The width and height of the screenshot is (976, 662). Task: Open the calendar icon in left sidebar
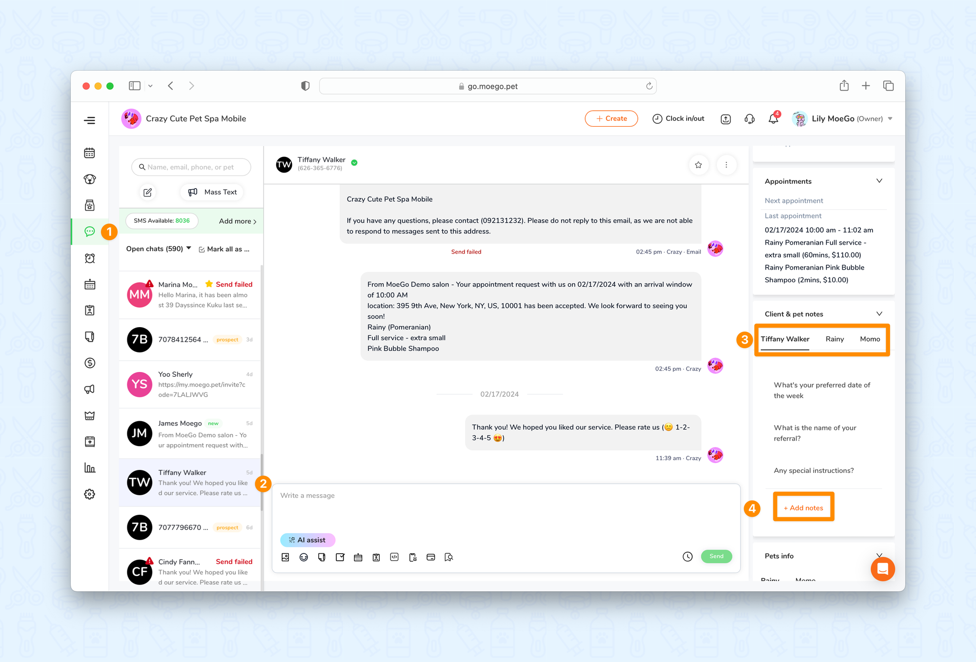click(x=89, y=153)
